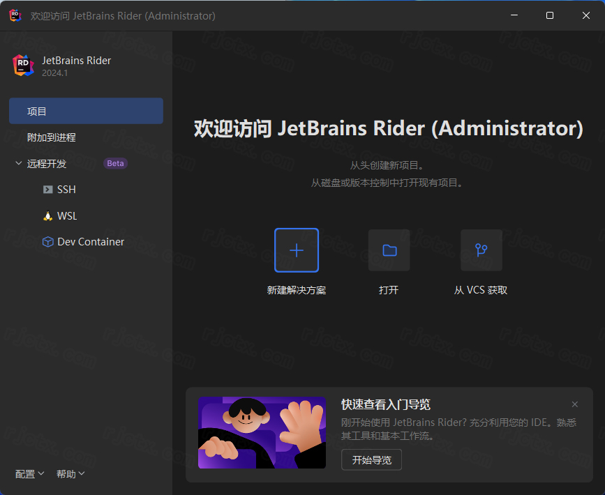Image resolution: width=605 pixels, height=495 pixels.
Task: Click the JetBrains Rider RD logo in sidebar
Action: [x=23, y=65]
